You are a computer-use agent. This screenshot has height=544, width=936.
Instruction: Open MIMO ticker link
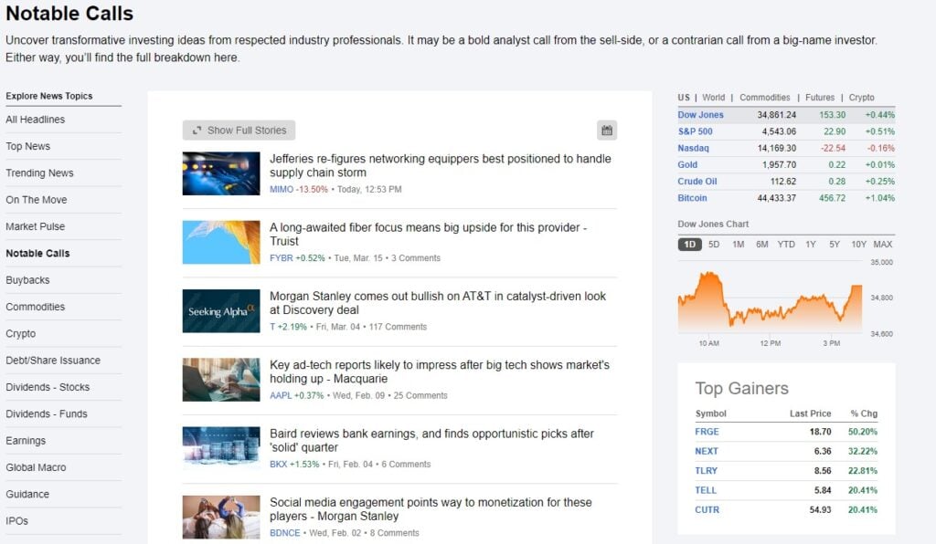pyautogui.click(x=282, y=190)
